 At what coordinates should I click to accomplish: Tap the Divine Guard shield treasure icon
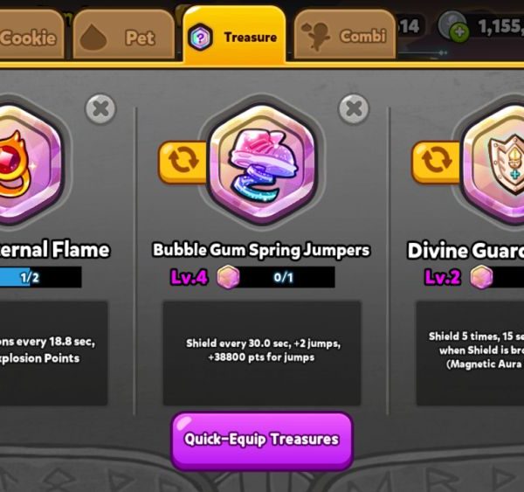494,164
